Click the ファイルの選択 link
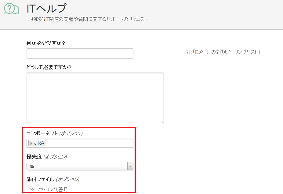The width and height of the screenshot is (283, 194). 51,189
